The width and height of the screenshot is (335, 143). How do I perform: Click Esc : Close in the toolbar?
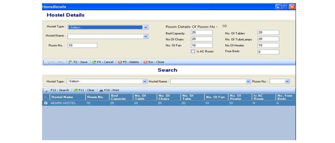pos(154,62)
